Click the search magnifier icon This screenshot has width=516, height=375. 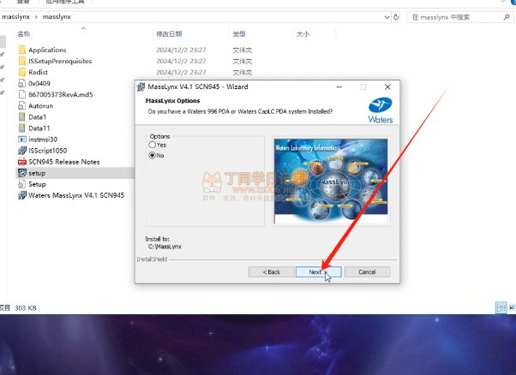[506, 17]
